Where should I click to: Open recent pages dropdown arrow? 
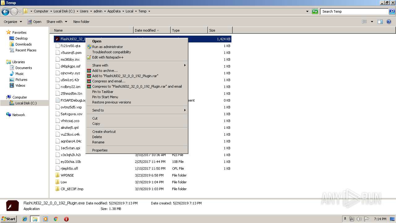20,11
